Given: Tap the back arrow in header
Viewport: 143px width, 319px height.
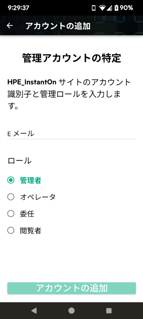Looking at the screenshot, I should click(x=10, y=26).
